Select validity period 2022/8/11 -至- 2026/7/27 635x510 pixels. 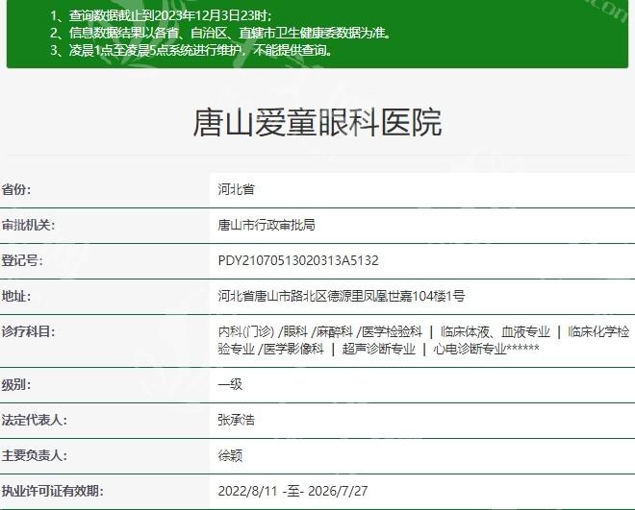(292, 491)
